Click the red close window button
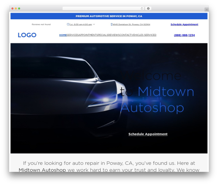 [13, 8]
